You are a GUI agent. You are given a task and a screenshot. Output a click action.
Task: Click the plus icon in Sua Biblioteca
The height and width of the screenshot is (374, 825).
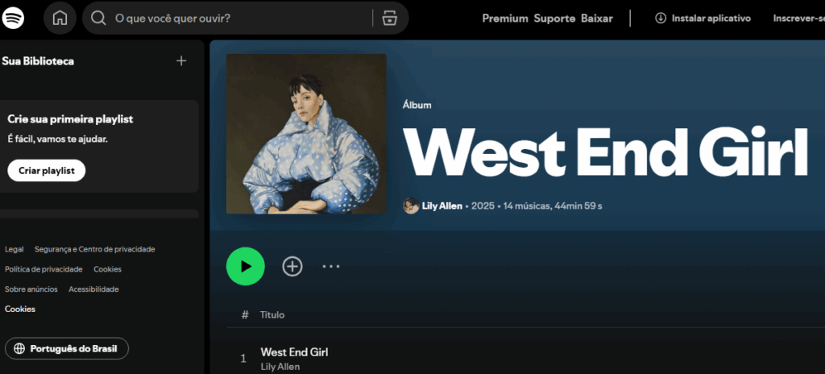tap(181, 61)
